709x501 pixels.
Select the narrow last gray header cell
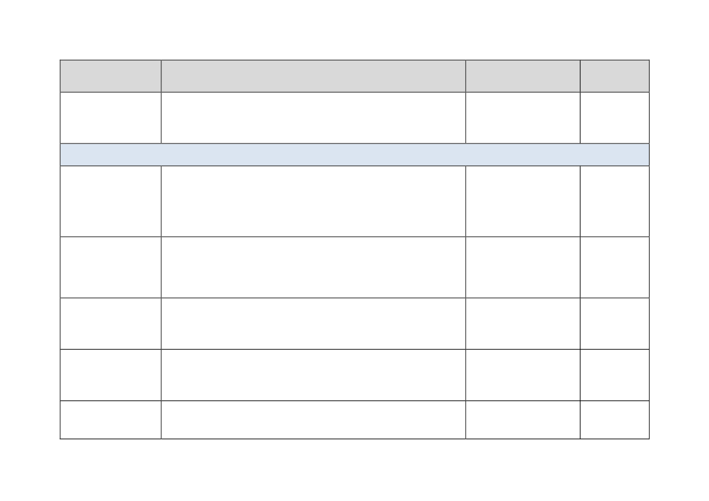[x=614, y=76]
